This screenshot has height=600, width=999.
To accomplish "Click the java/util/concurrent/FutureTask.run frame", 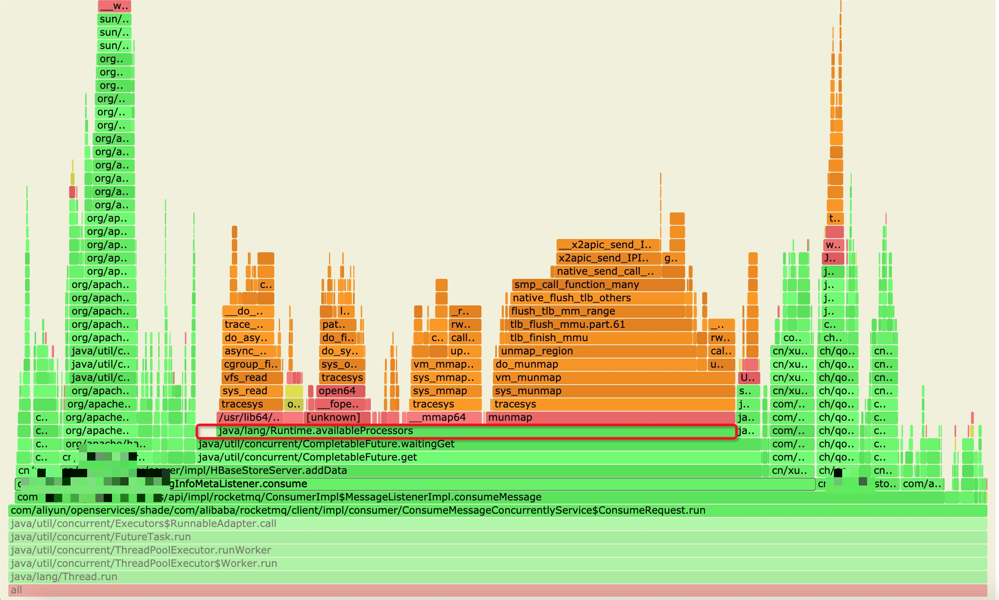I will [497, 537].
